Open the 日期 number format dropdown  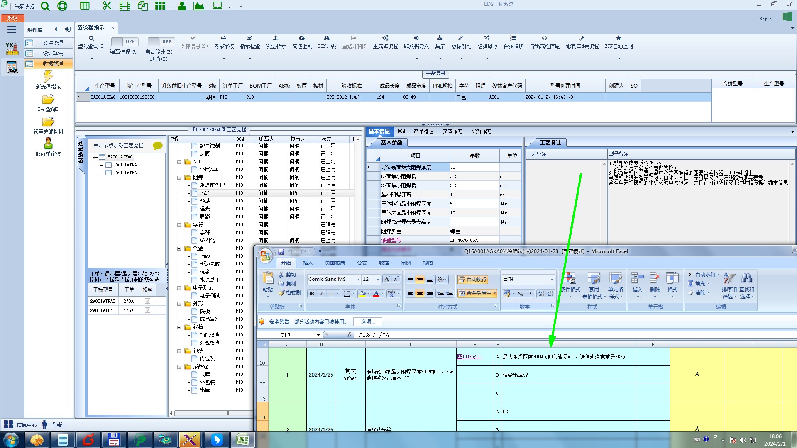tap(551, 279)
